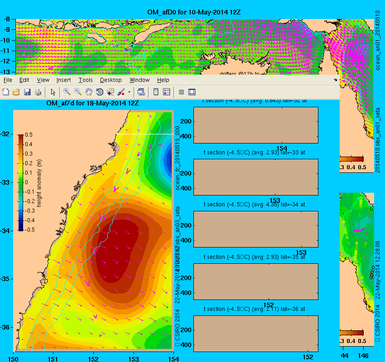This screenshot has height=362, width=385.
Task: Select the Pan hand tool
Action: point(89,92)
